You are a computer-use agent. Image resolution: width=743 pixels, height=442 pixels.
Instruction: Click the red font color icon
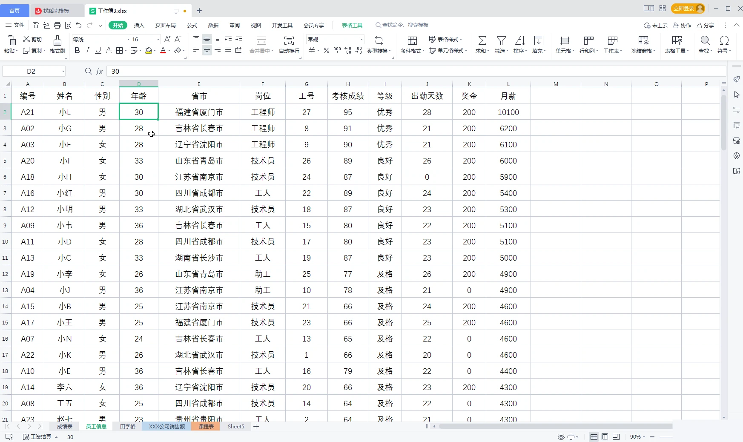[x=163, y=51]
